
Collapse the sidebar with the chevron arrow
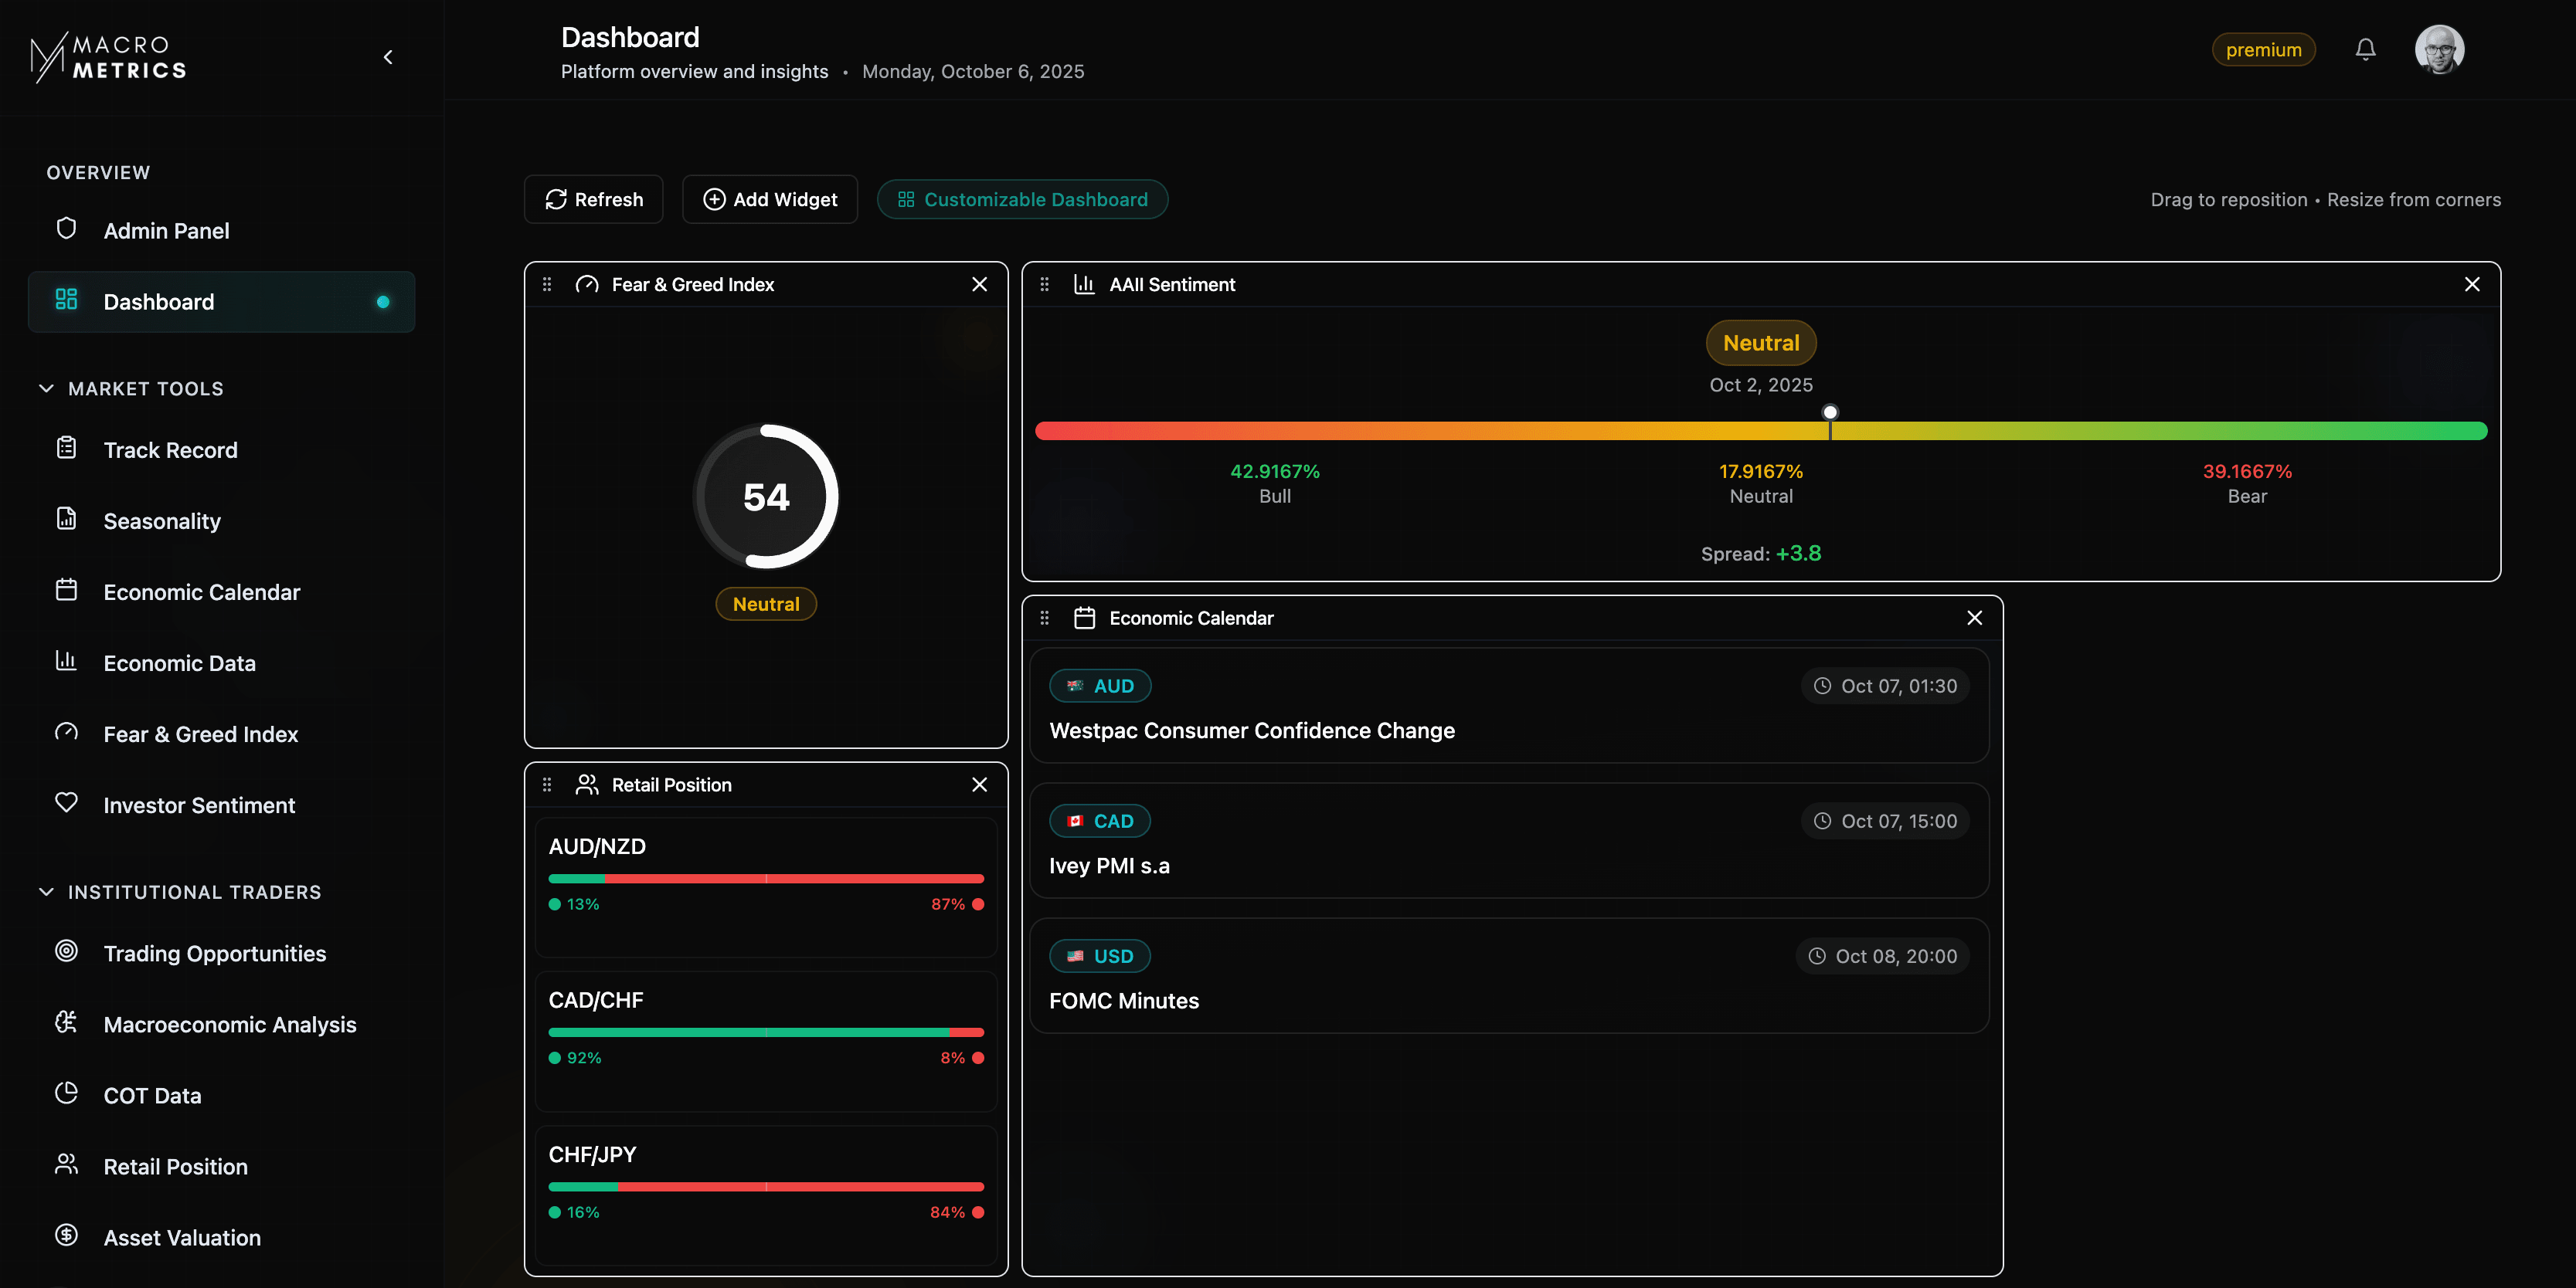(x=388, y=57)
